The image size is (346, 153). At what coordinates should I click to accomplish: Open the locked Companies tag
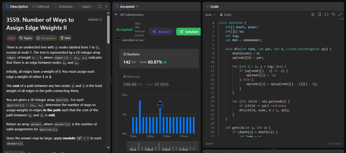pos(46,38)
